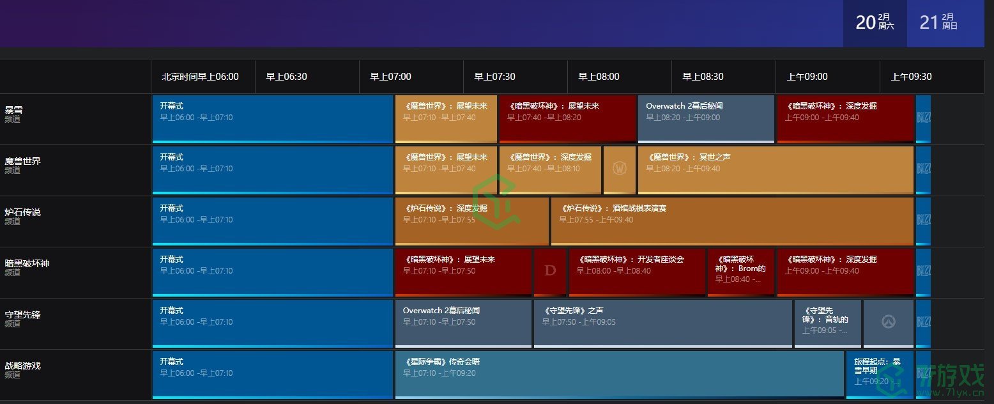
Task: Open the 《炉石传说》：酒馆战棋表演赛 event
Action: point(731,221)
